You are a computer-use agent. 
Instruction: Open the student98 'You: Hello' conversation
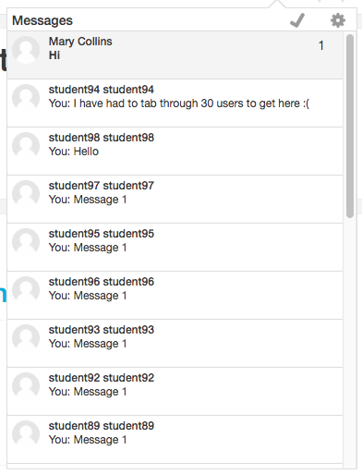[x=175, y=152]
